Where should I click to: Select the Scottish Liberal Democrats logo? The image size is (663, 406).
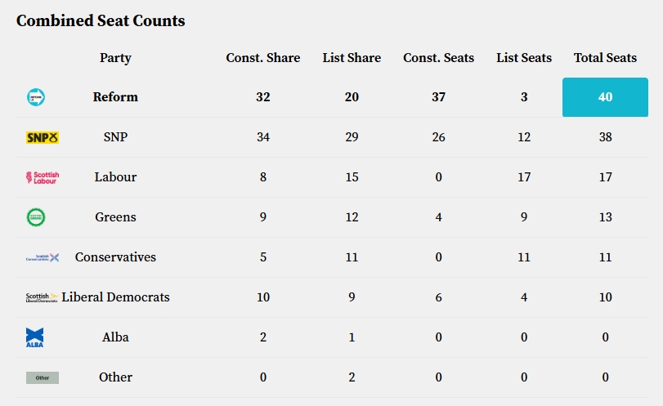(43, 297)
